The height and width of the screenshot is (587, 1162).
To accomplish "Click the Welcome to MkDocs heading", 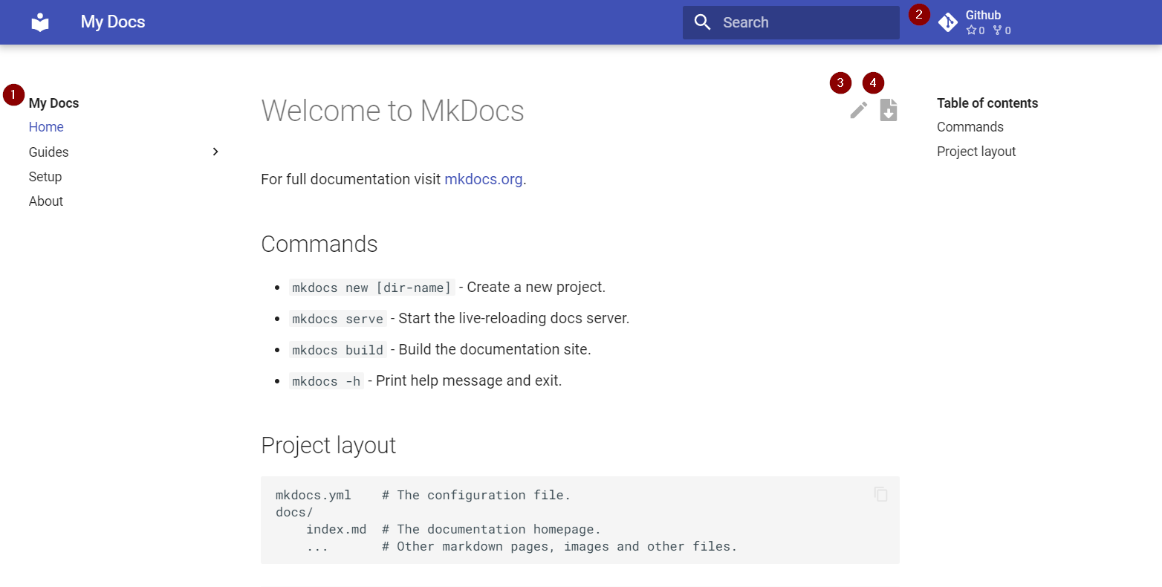I will (x=393, y=111).
